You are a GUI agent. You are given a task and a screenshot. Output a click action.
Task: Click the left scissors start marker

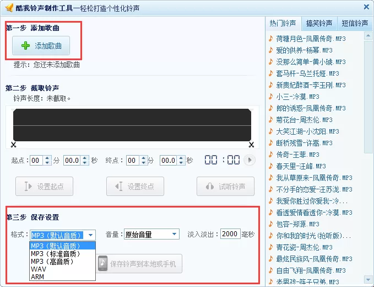(x=13, y=145)
